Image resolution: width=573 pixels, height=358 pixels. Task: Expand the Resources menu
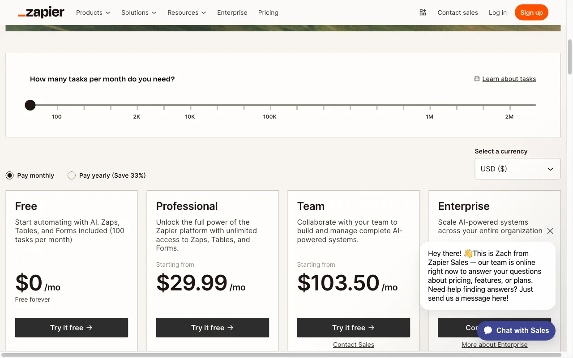187,13
